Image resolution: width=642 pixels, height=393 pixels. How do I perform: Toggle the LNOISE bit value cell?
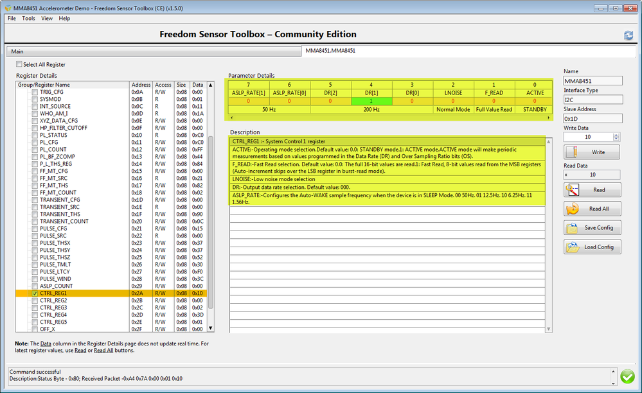coord(453,101)
